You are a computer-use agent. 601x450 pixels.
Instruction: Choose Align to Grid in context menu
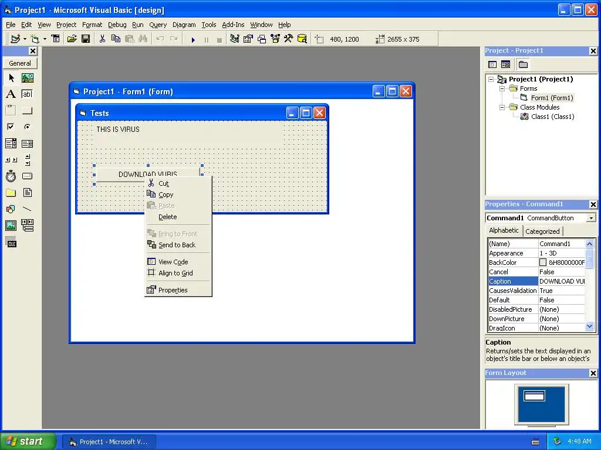point(178,273)
